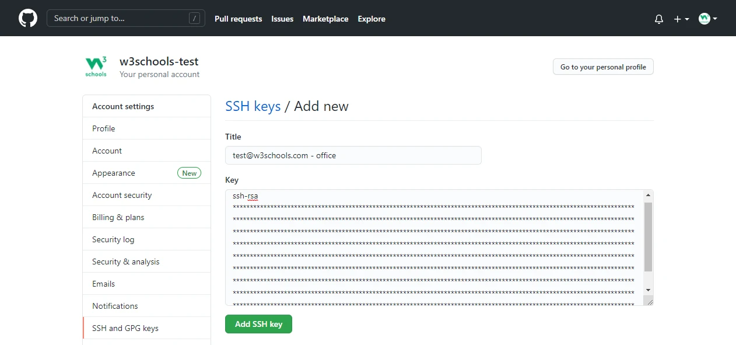Open the user avatar menu

(707, 19)
